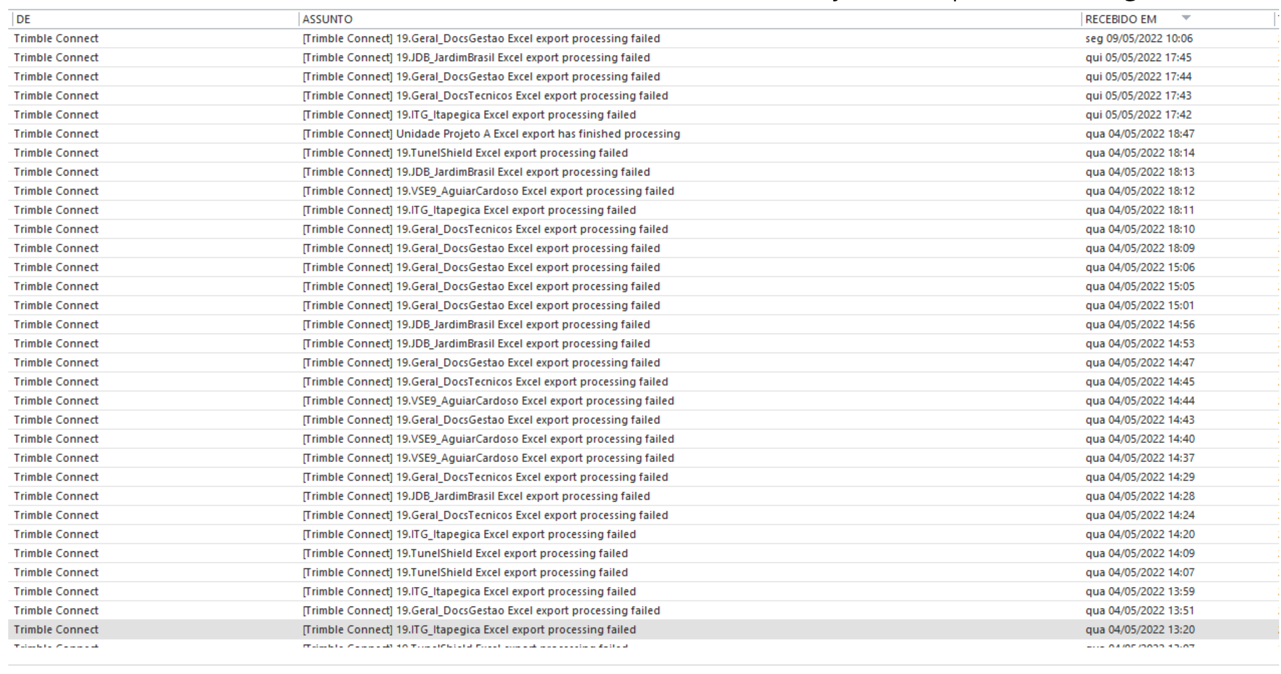
Task: Open VSE9_AguiarCardoso email received at 14:40
Action: [643, 439]
